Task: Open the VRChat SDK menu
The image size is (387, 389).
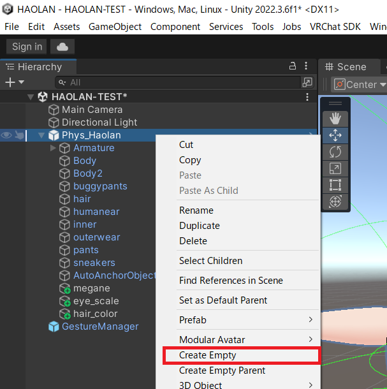Action: 335,27
